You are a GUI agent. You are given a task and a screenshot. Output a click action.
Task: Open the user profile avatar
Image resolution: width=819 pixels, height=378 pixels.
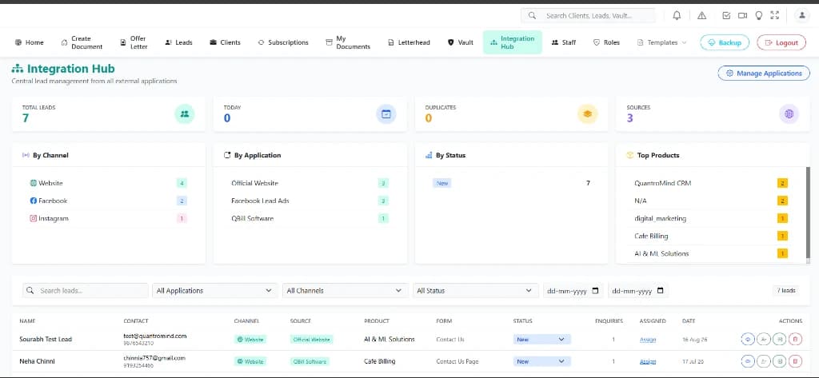(801, 16)
